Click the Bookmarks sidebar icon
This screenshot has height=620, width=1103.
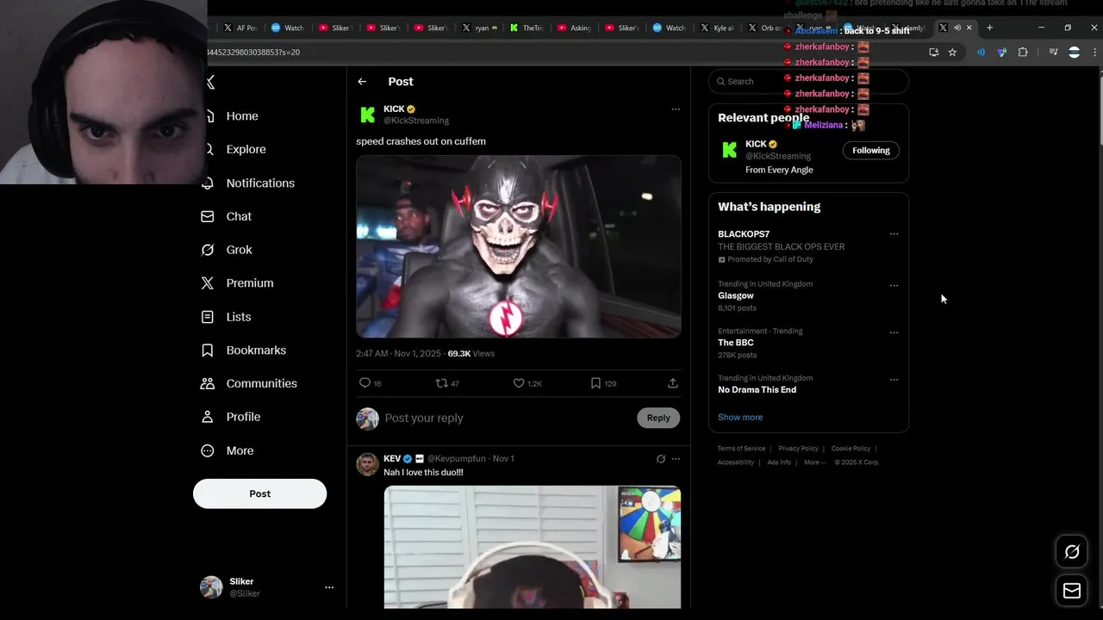tap(208, 350)
